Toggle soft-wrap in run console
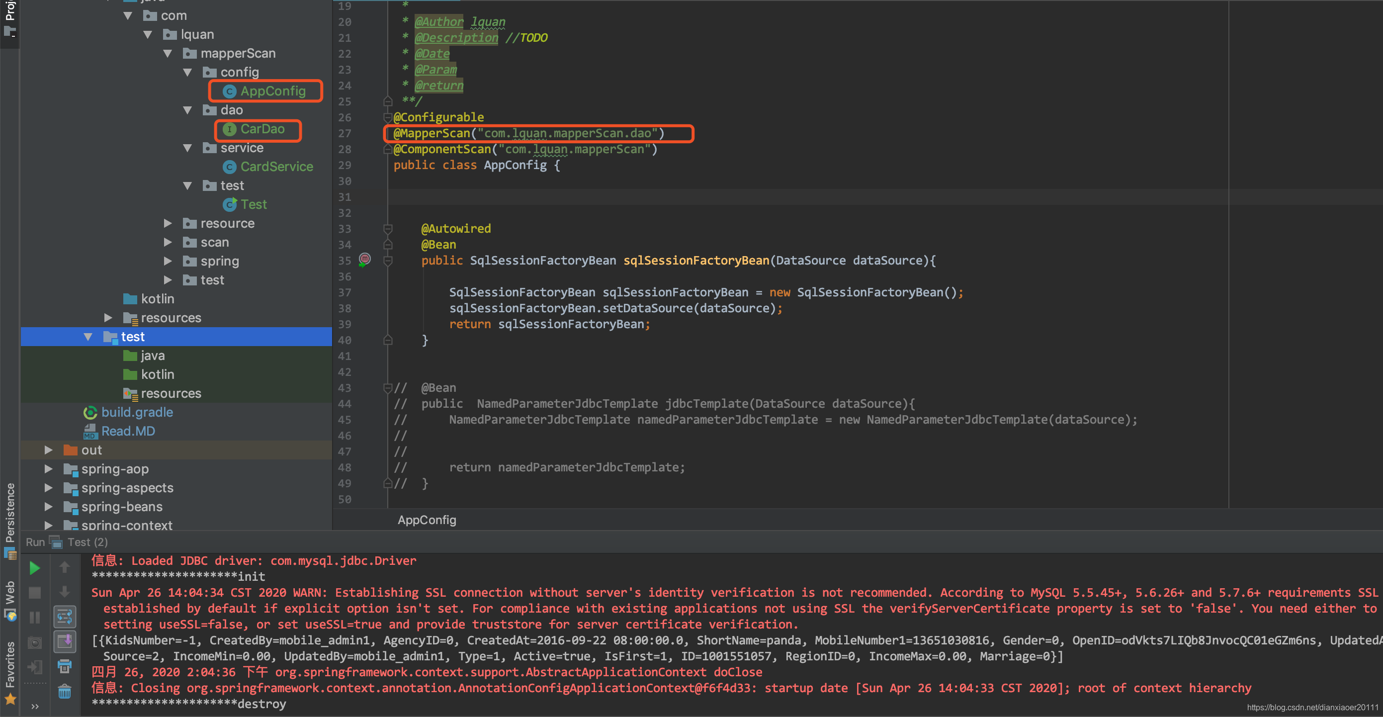The height and width of the screenshot is (717, 1383). point(65,617)
